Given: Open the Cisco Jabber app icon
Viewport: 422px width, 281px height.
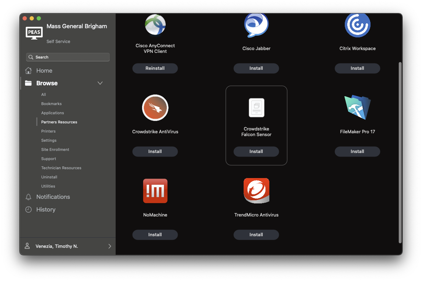Looking at the screenshot, I should [256, 25].
